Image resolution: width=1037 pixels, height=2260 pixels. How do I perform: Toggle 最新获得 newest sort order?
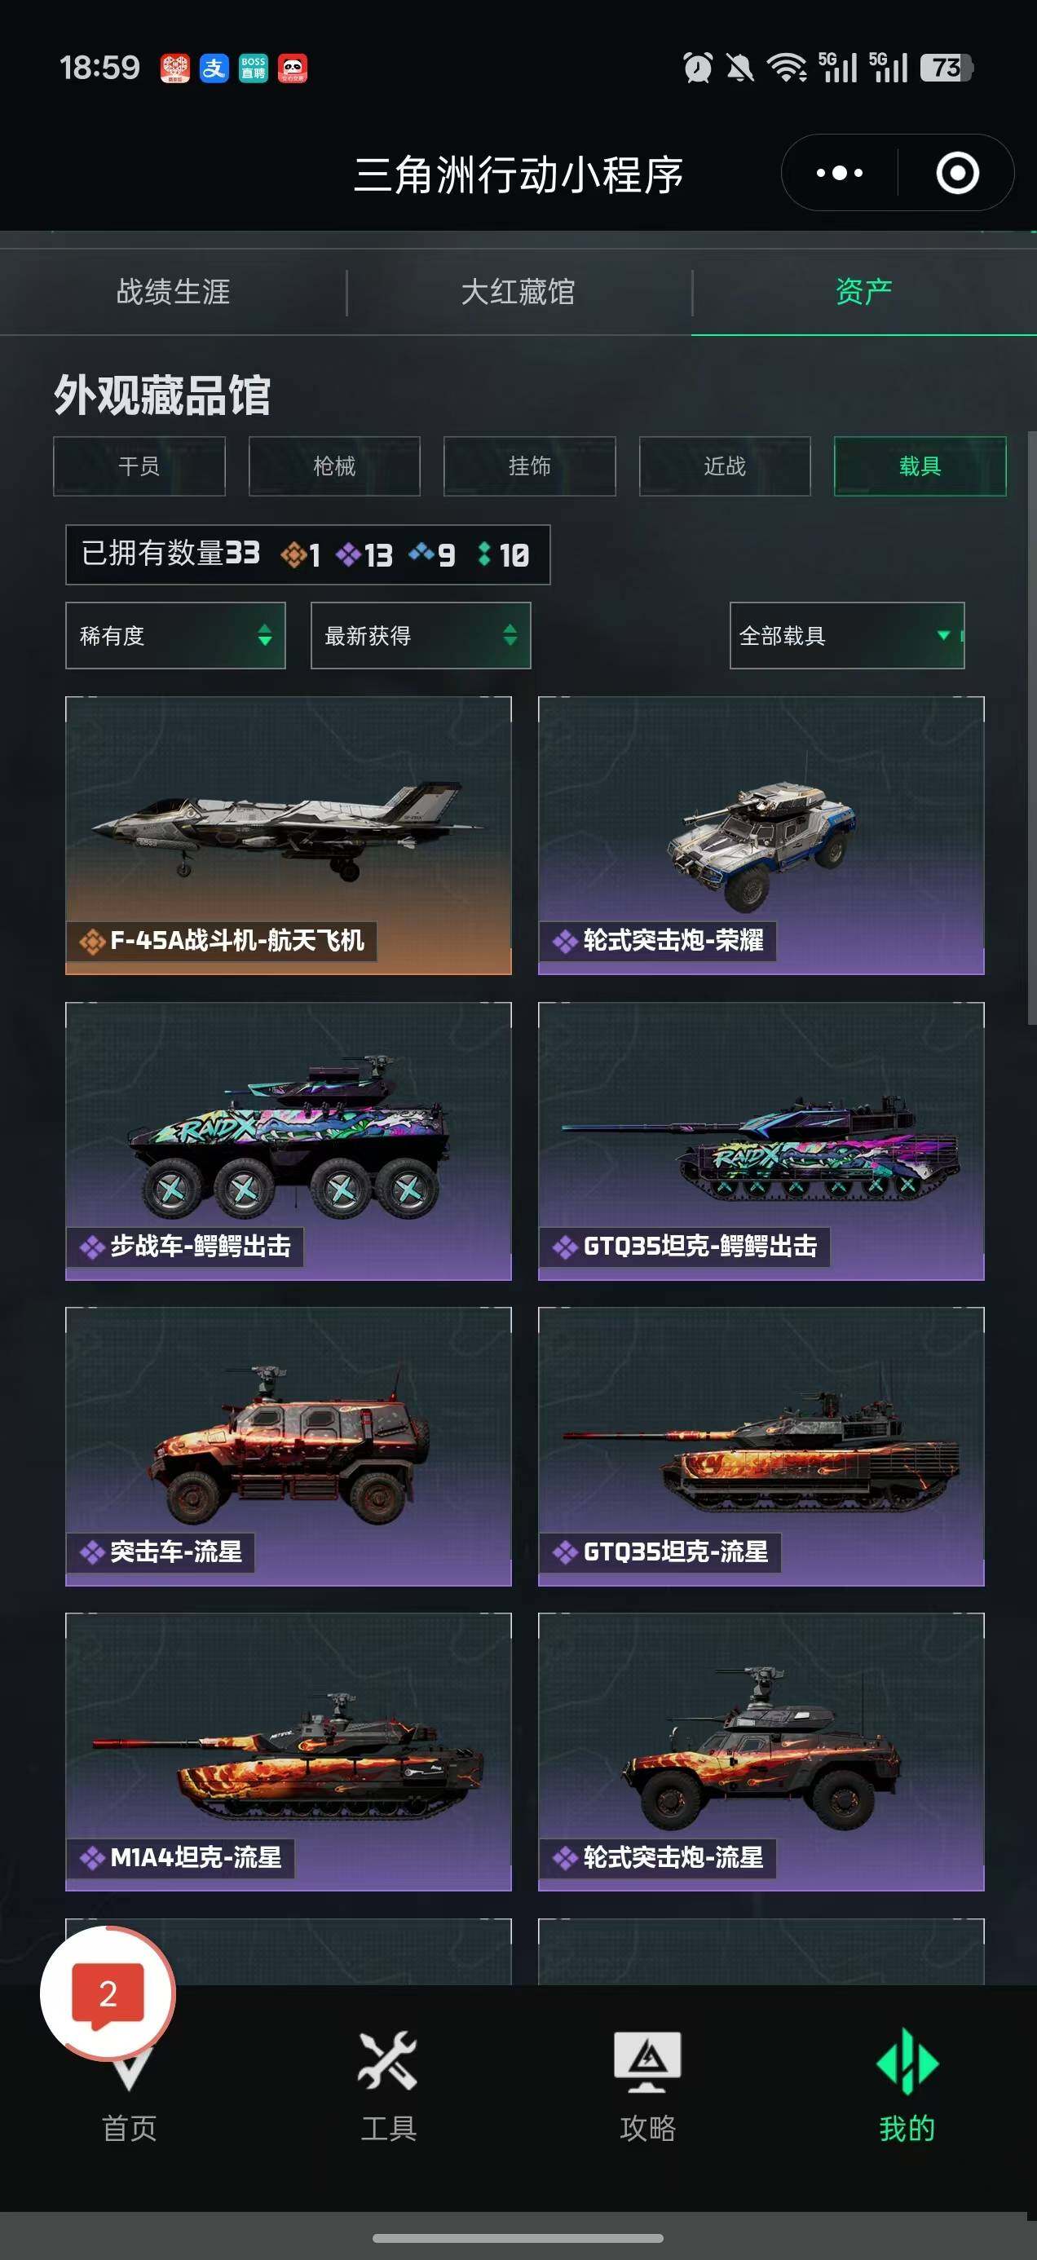click(x=421, y=635)
